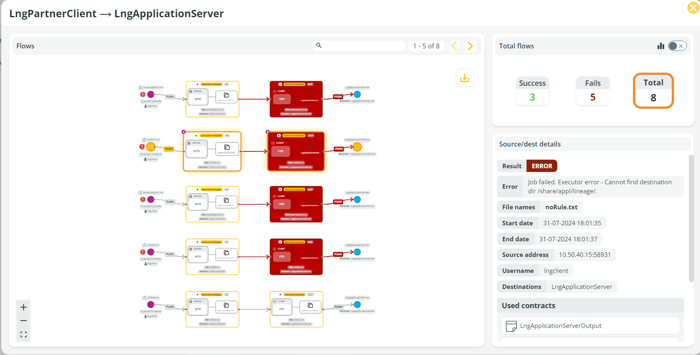The width and height of the screenshot is (700, 355).
Task: Select the Total flows filter card
Action: point(653,91)
